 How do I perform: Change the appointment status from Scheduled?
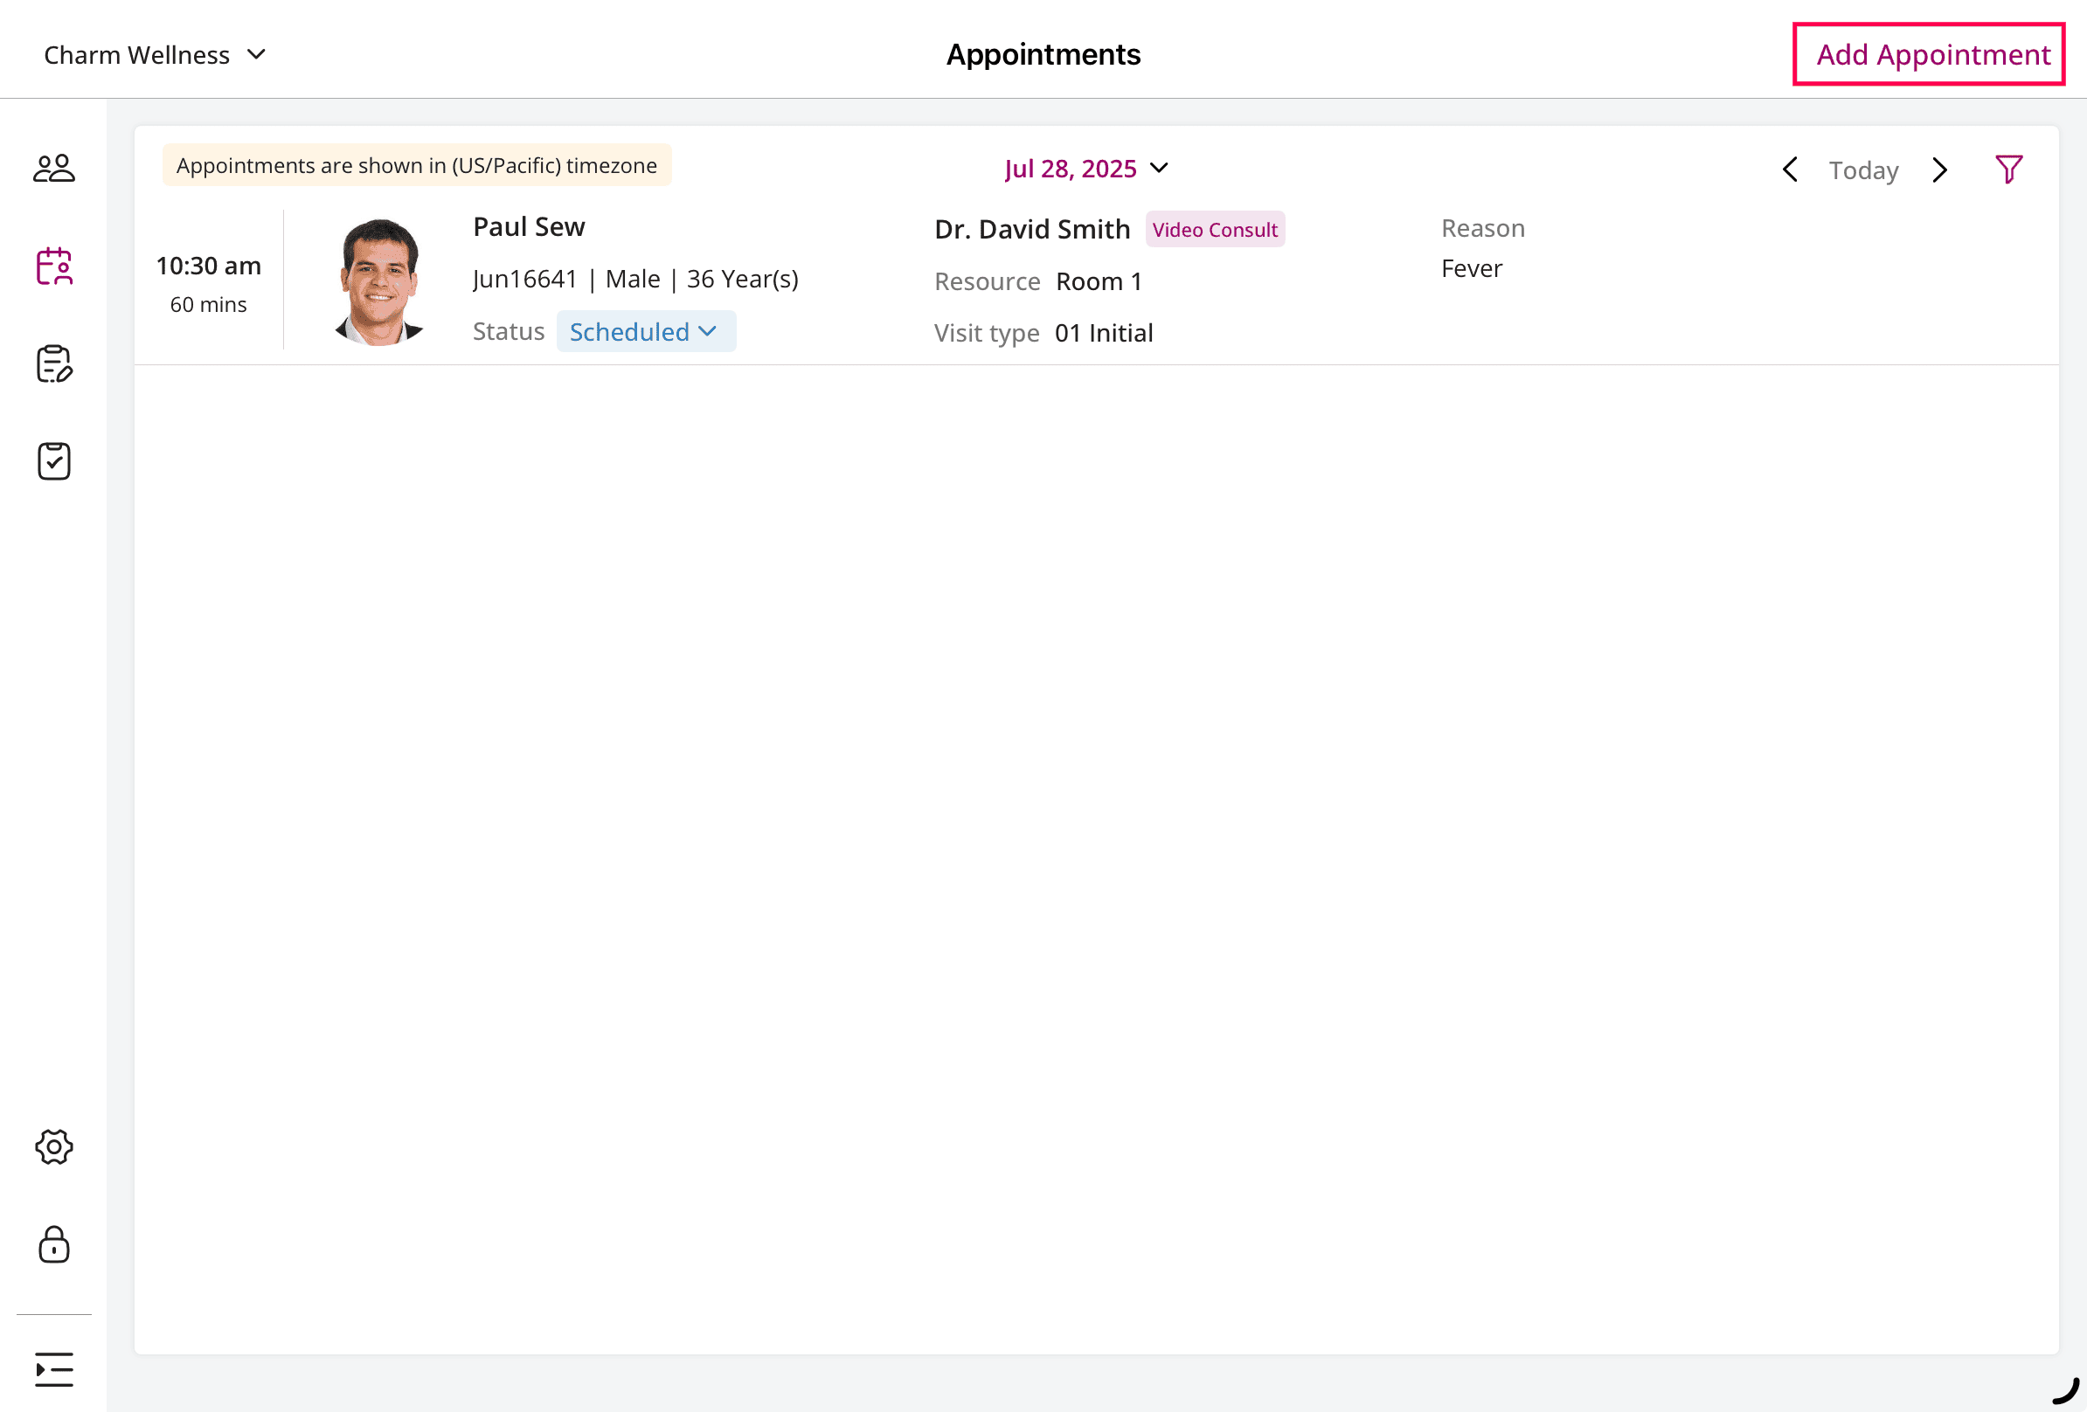click(646, 330)
